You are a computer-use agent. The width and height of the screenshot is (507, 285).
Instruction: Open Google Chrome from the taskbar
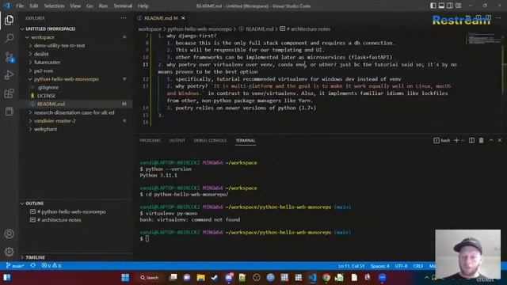point(326,277)
